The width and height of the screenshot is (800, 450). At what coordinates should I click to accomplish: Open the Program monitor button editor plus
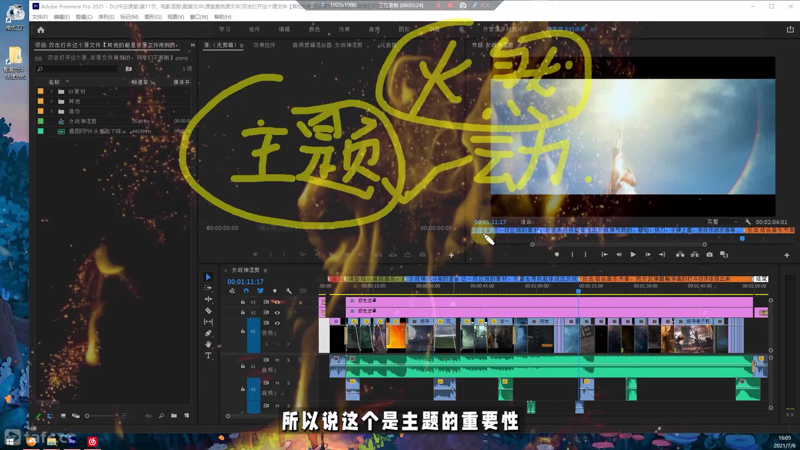pos(787,255)
